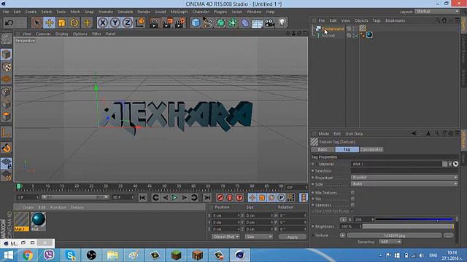The width and height of the screenshot is (467, 262).
Task: Open the spline pen tool icon
Action: point(208,23)
